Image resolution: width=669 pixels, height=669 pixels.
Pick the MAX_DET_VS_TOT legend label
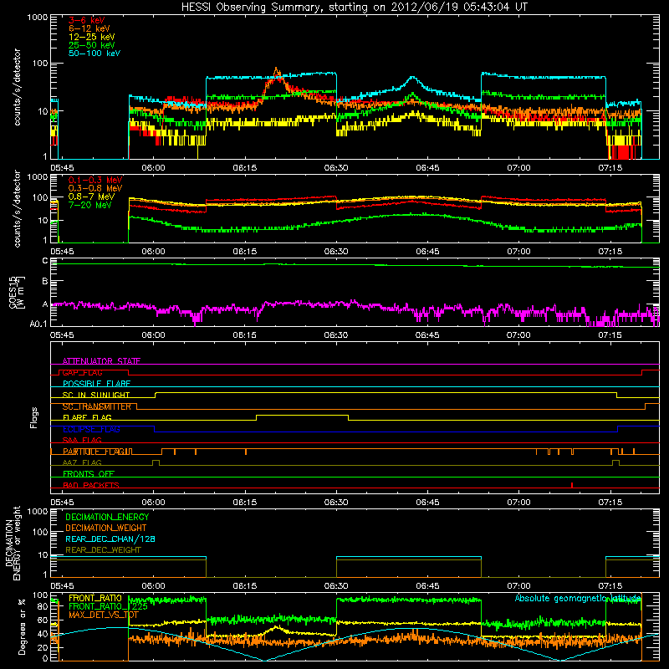[103, 615]
